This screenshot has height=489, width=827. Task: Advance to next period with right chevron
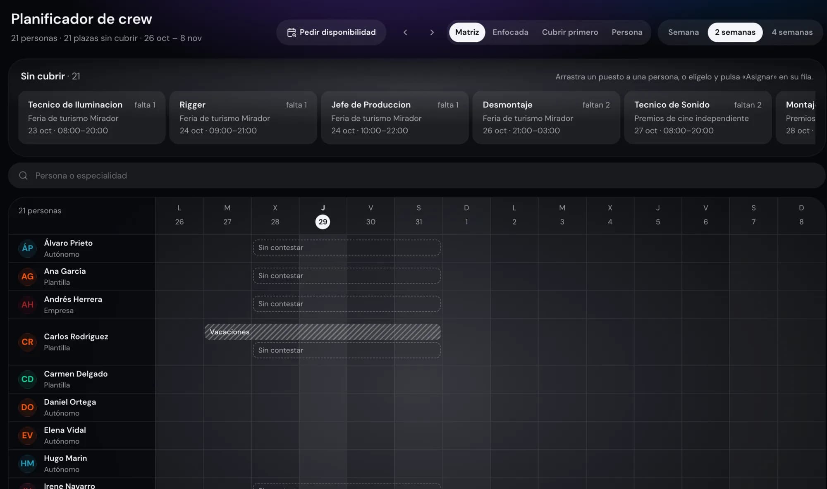tap(432, 32)
